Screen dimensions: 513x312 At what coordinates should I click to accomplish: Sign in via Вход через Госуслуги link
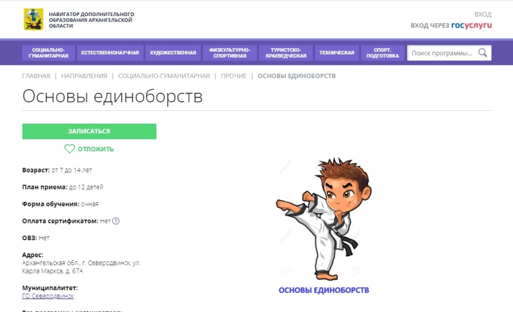(451, 25)
